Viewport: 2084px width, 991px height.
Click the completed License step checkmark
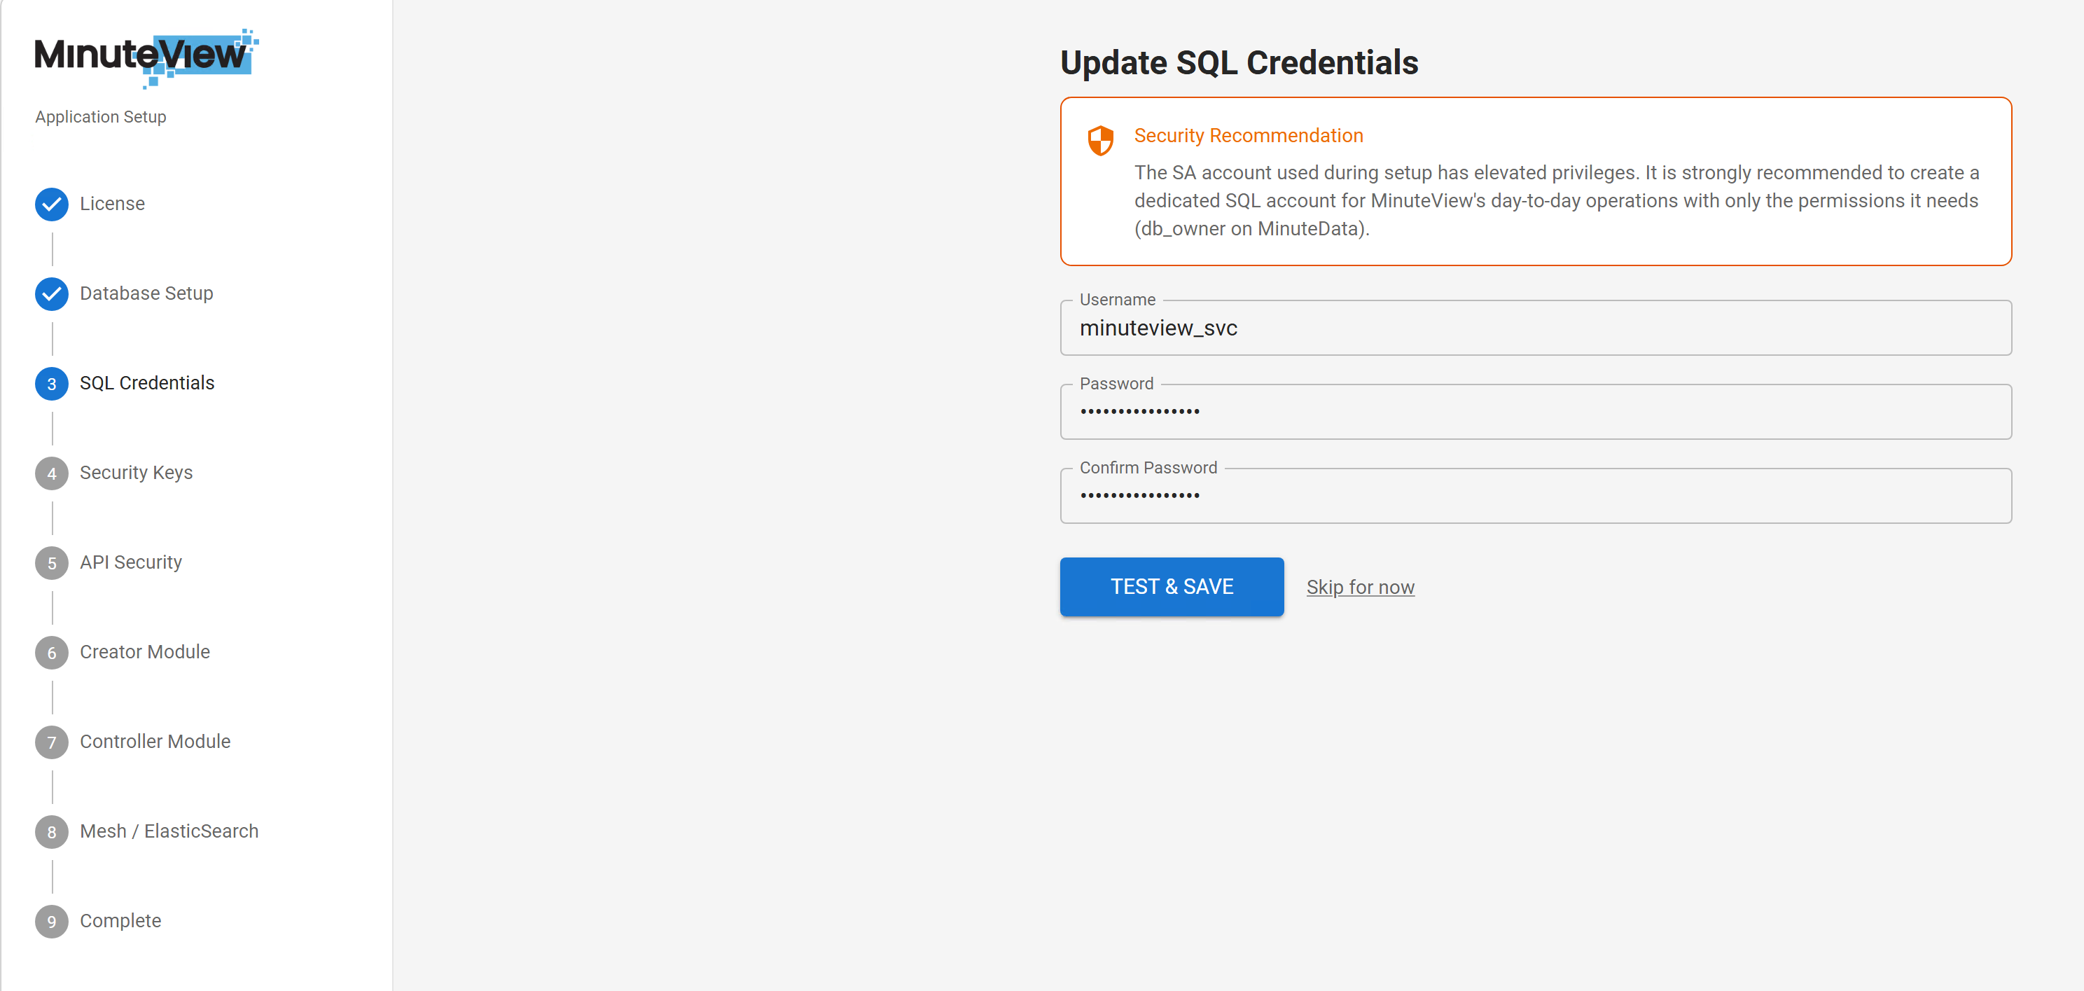coord(51,204)
